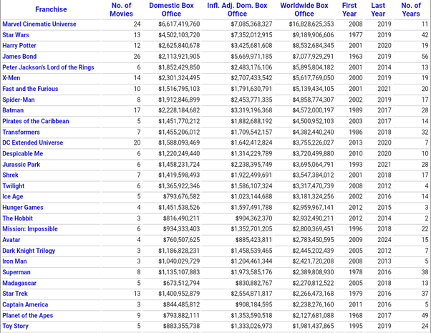431x333 pixels.
Task: Open the Madagascar franchise link
Action: [x=19, y=283]
